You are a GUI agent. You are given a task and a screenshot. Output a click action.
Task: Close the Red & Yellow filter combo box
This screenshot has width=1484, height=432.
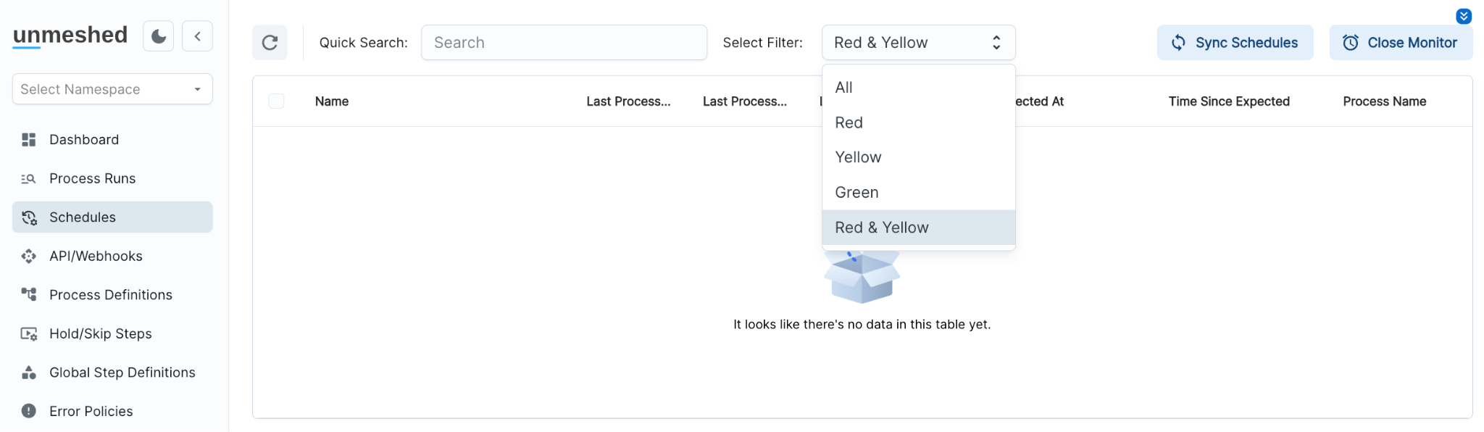coord(918,43)
